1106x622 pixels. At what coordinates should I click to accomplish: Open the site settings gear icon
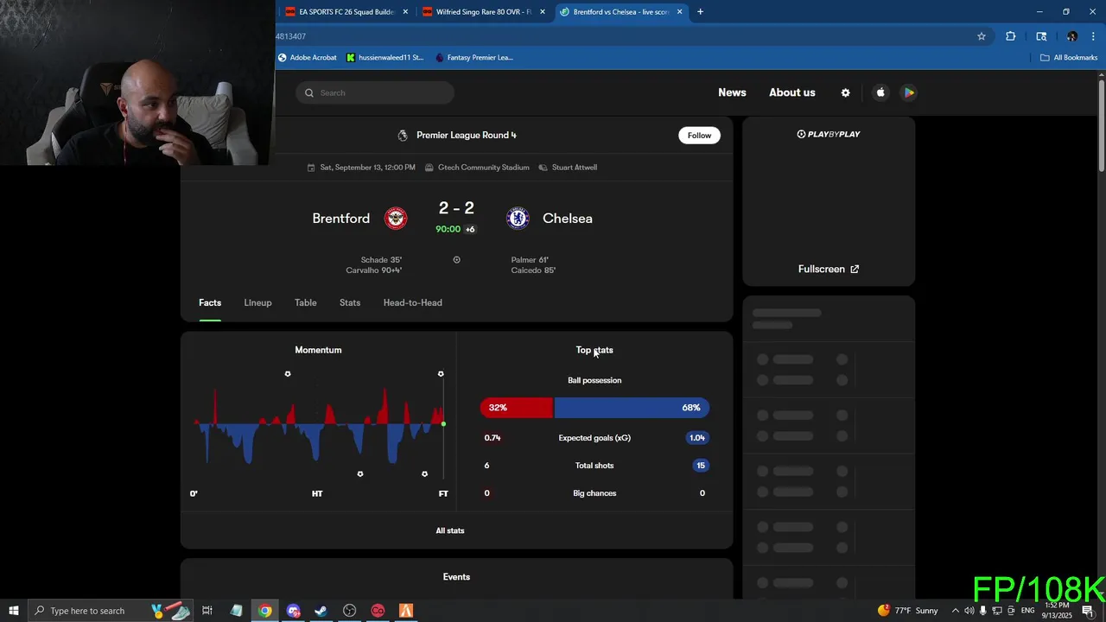coord(845,92)
